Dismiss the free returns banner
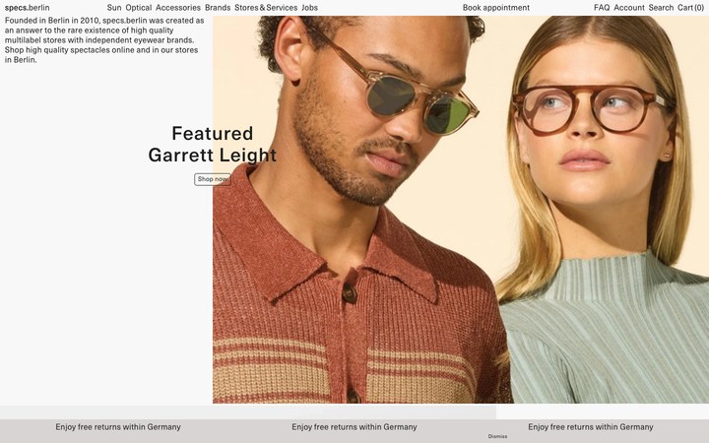 pos(497,436)
